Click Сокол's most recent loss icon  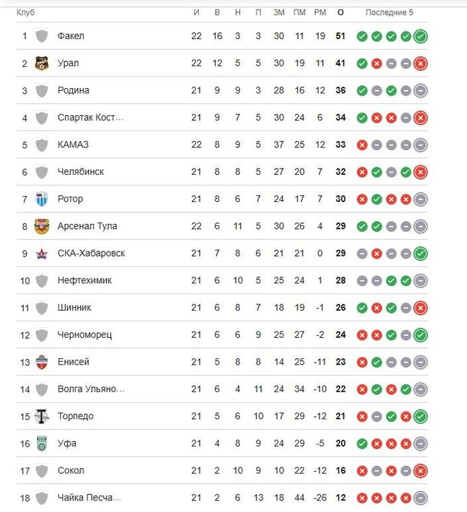pos(421,471)
